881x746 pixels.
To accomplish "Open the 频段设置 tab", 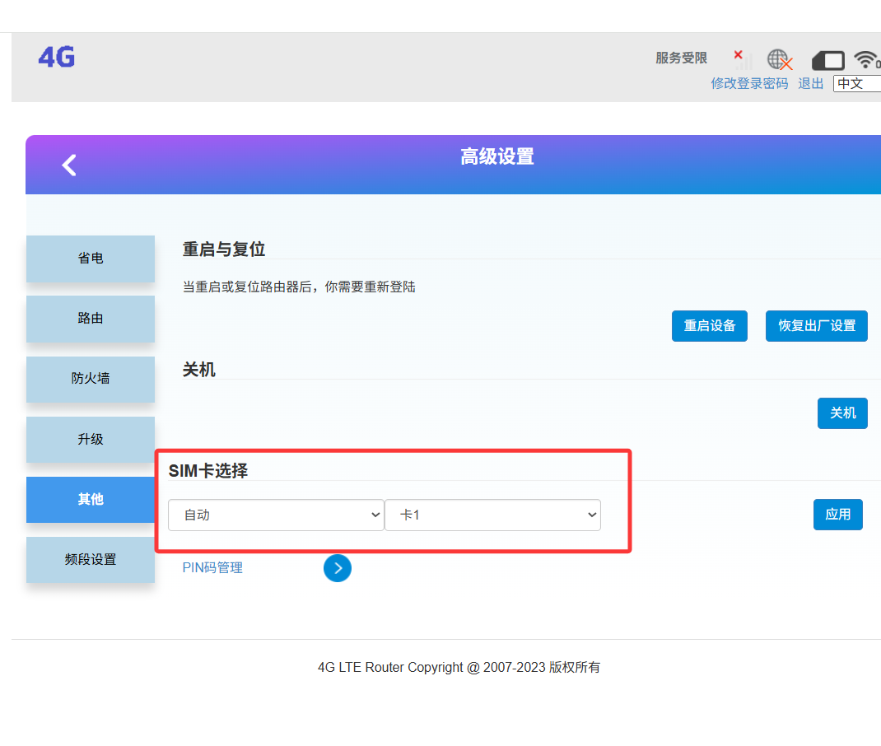I will 91,560.
